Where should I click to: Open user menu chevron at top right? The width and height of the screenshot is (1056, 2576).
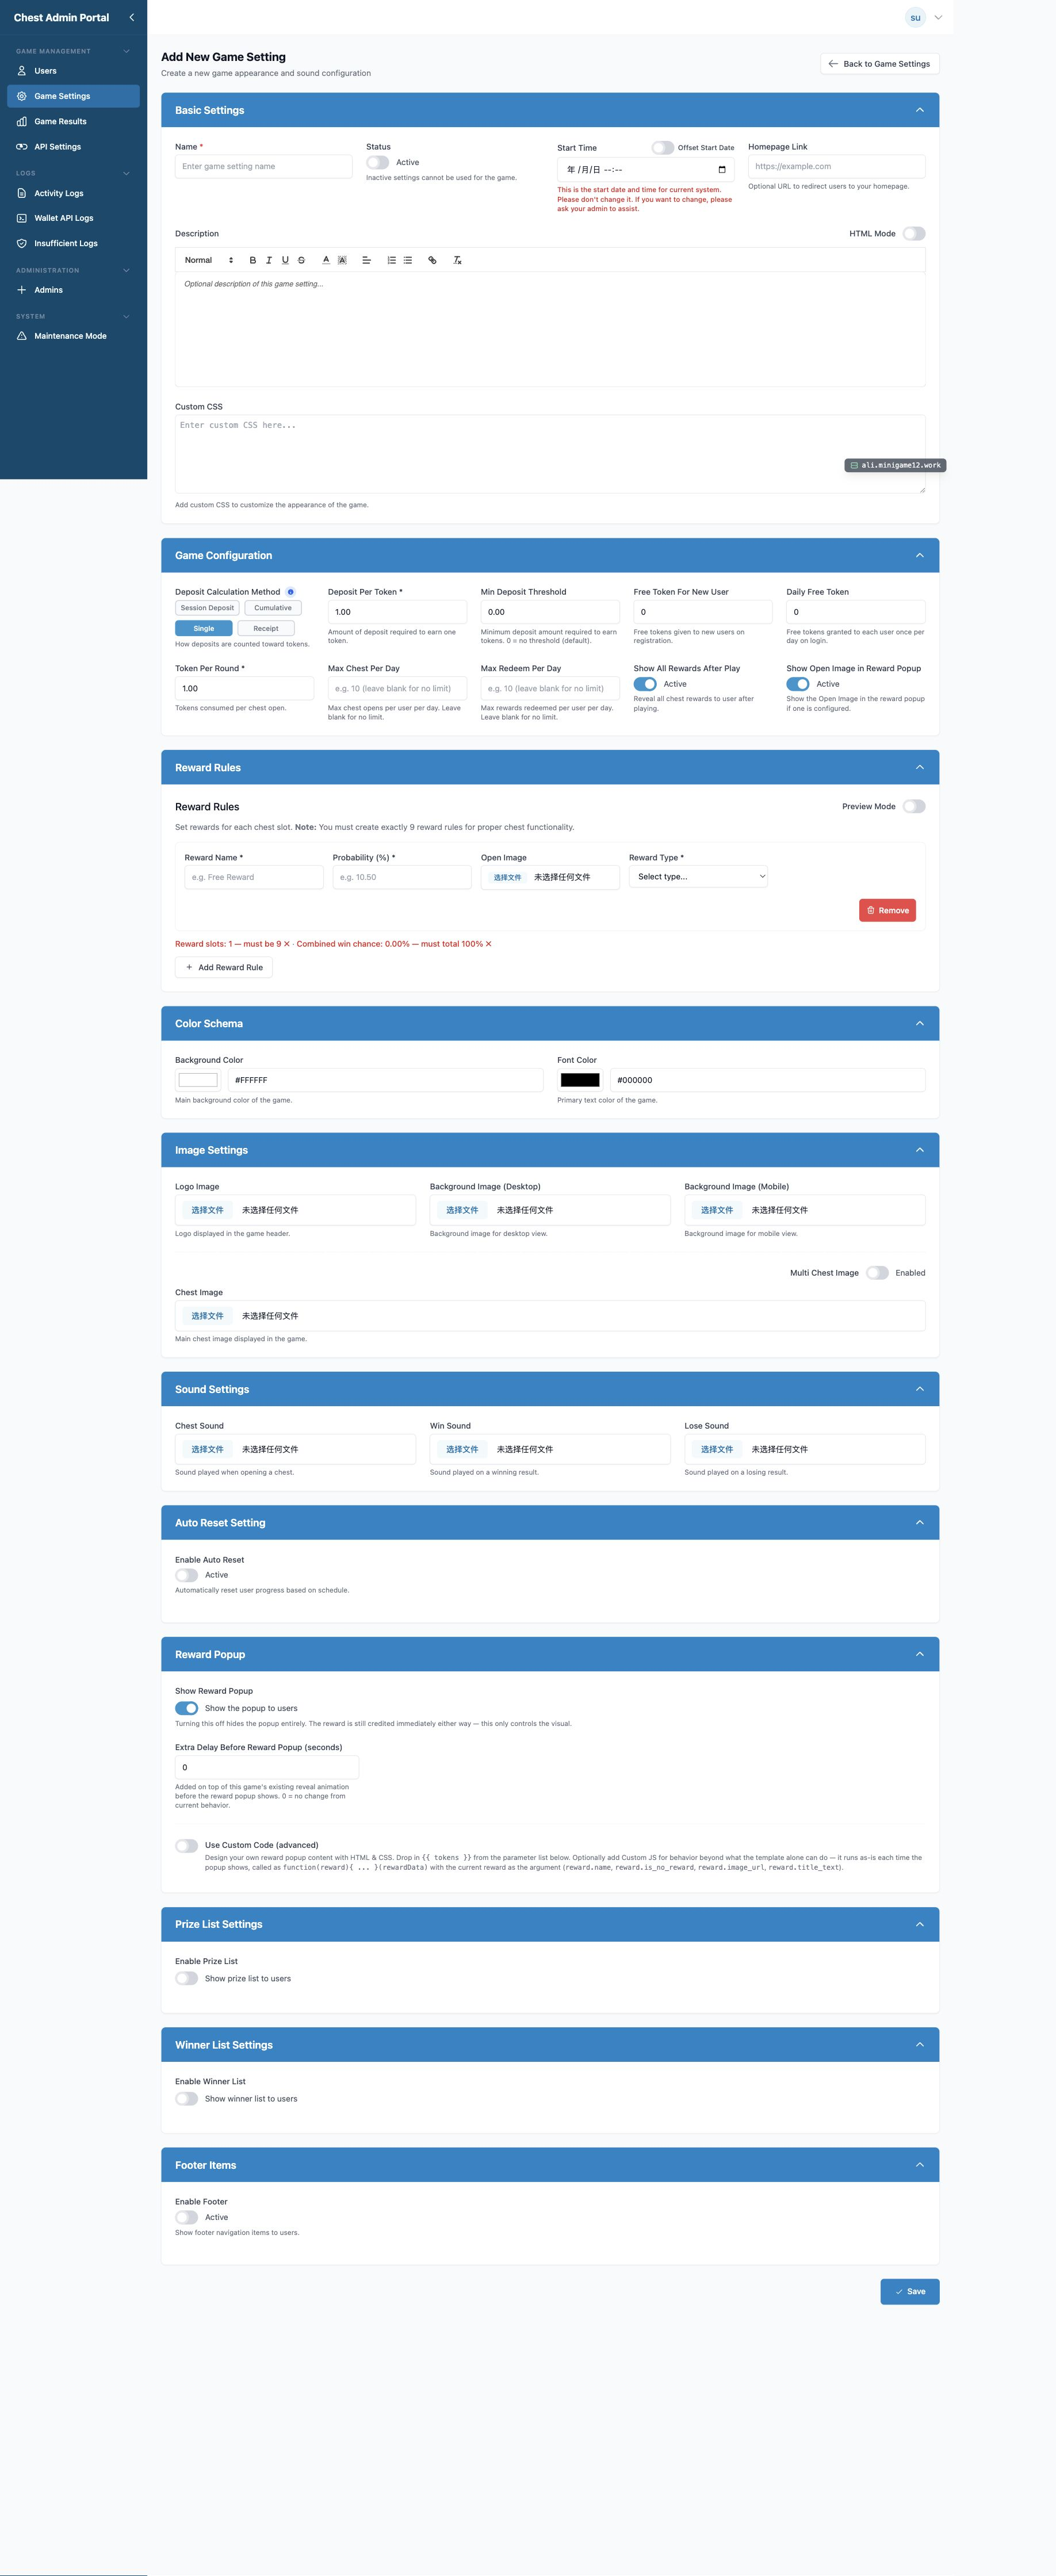(938, 17)
